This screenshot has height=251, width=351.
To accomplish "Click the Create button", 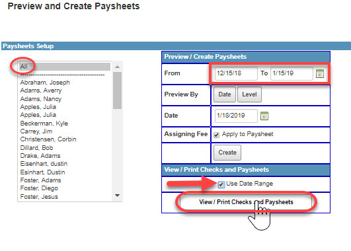I will point(227,153).
